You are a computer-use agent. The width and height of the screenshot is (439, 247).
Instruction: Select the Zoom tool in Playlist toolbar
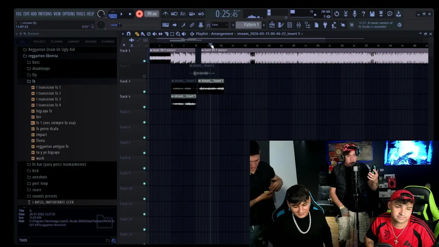tap(178, 34)
